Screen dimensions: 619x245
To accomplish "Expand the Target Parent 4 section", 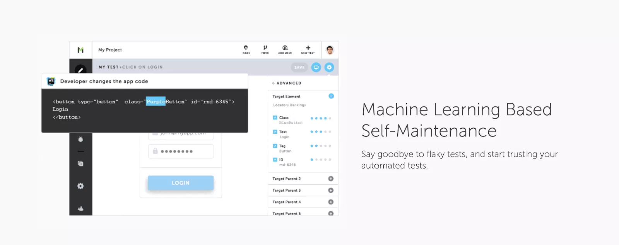I will point(331,202).
